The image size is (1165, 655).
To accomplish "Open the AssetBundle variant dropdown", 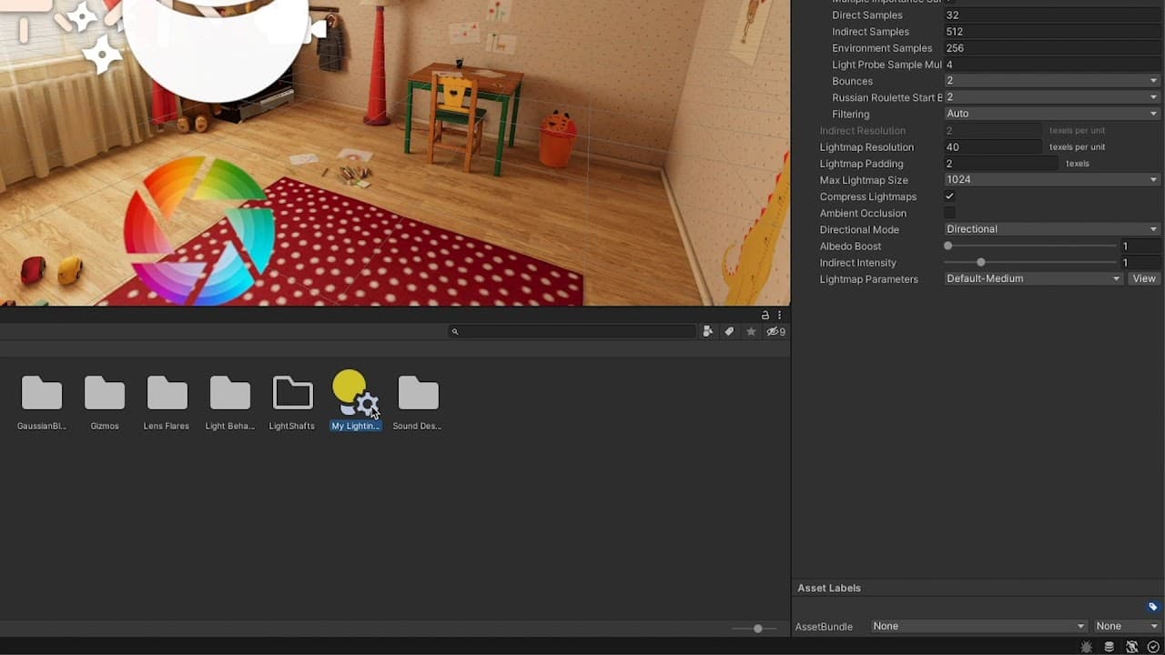I will (1127, 626).
